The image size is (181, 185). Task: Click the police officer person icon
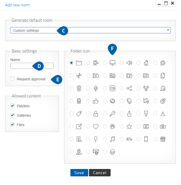79,152
